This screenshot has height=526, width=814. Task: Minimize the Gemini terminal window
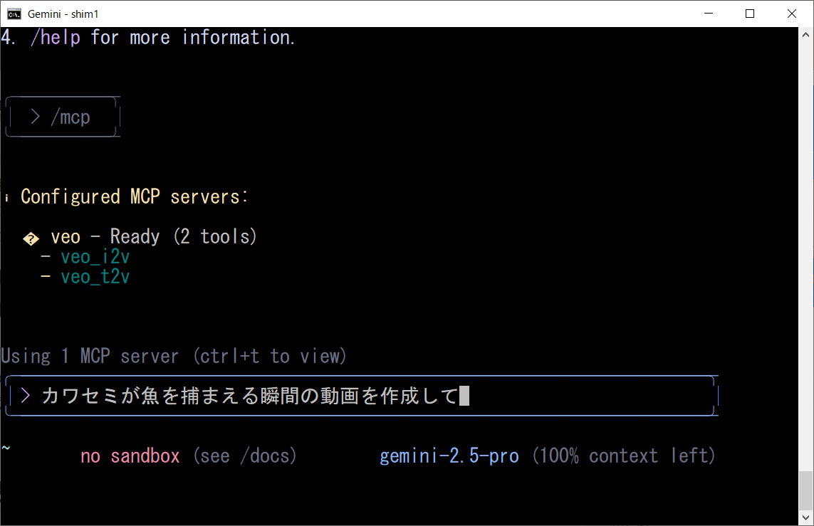point(707,14)
